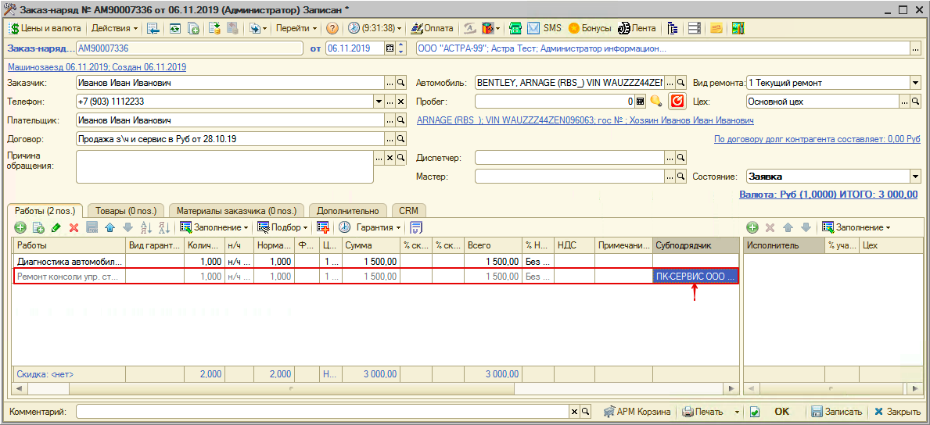Click the Сумма column header
Viewport: 930px width, 425px height.
(371, 245)
